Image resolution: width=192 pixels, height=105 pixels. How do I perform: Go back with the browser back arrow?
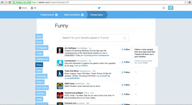tap(2, 2)
